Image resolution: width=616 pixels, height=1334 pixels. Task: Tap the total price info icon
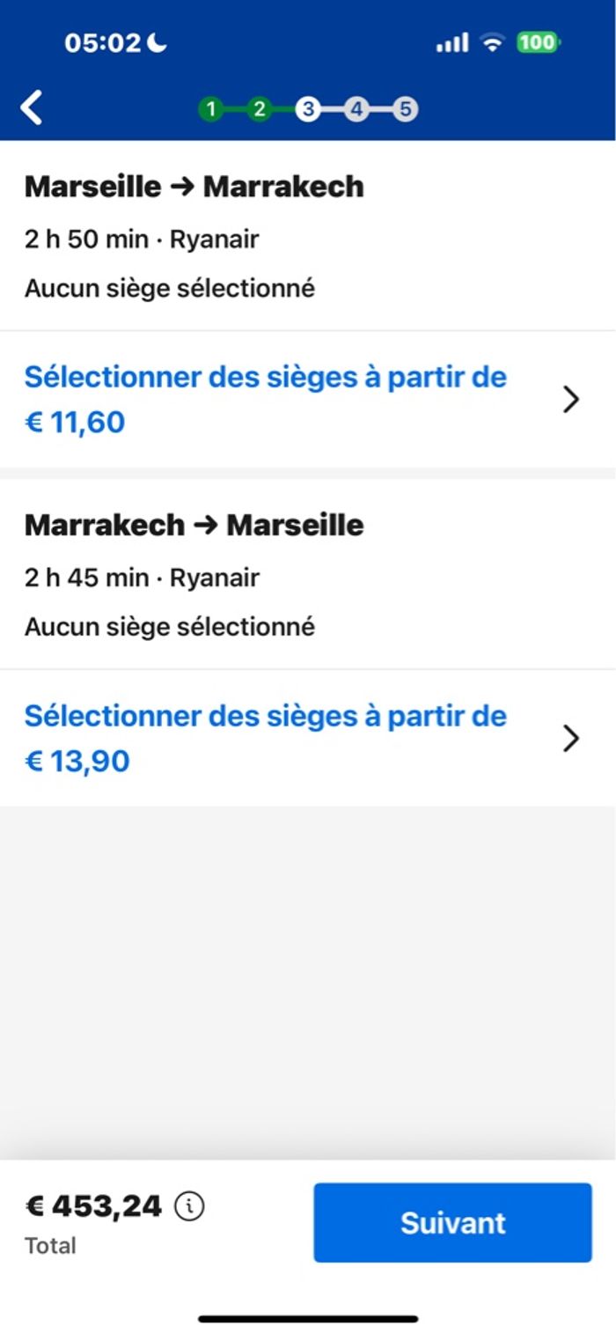(x=189, y=1205)
